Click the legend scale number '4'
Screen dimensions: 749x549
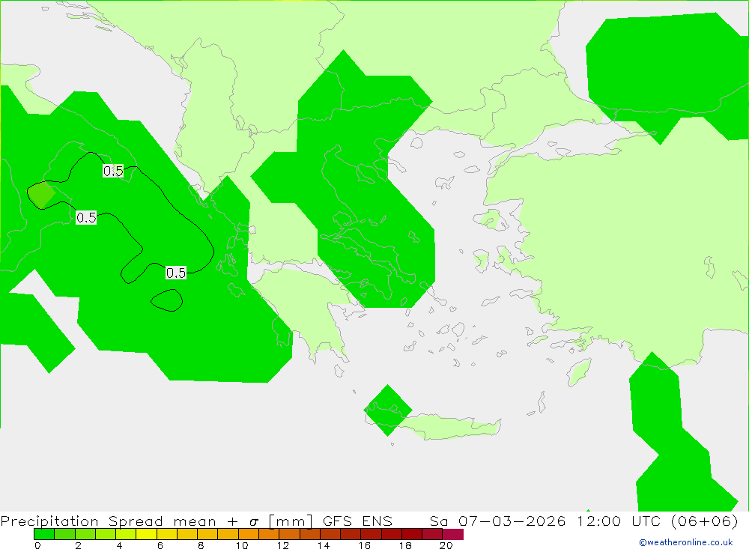[119, 545]
